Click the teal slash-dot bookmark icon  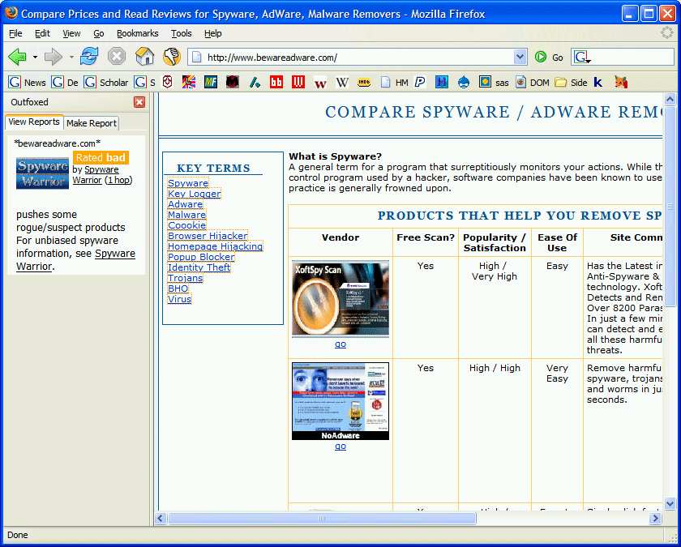255,82
